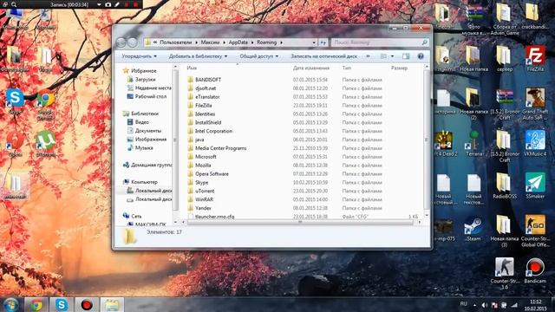555x312 pixels.
Task: Sort by Дата изменения column header
Action: (x=311, y=68)
